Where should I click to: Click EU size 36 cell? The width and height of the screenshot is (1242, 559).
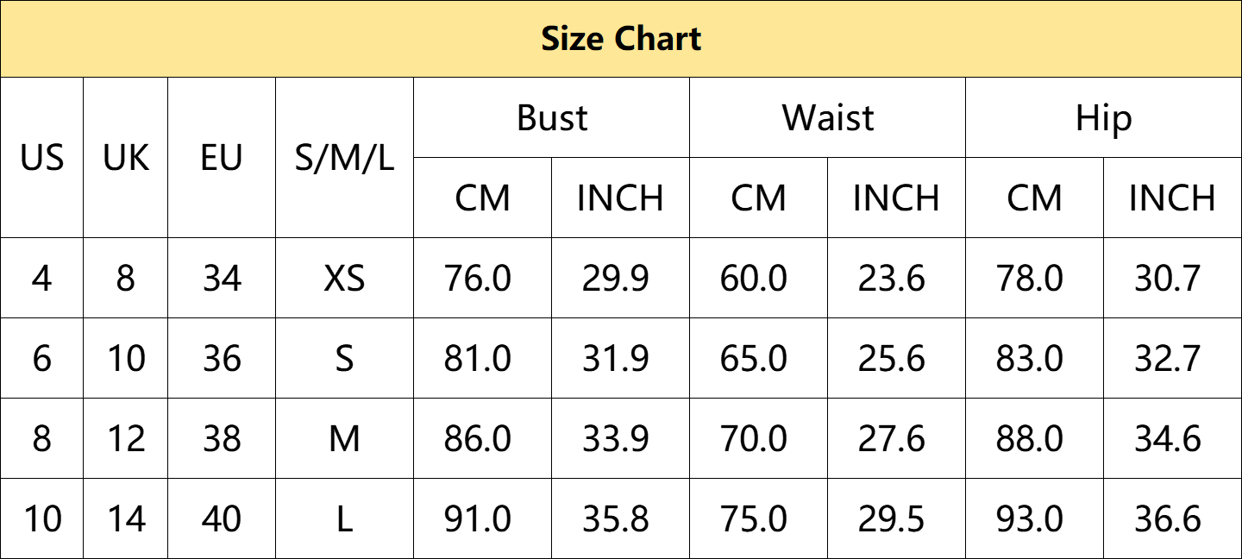coord(222,359)
